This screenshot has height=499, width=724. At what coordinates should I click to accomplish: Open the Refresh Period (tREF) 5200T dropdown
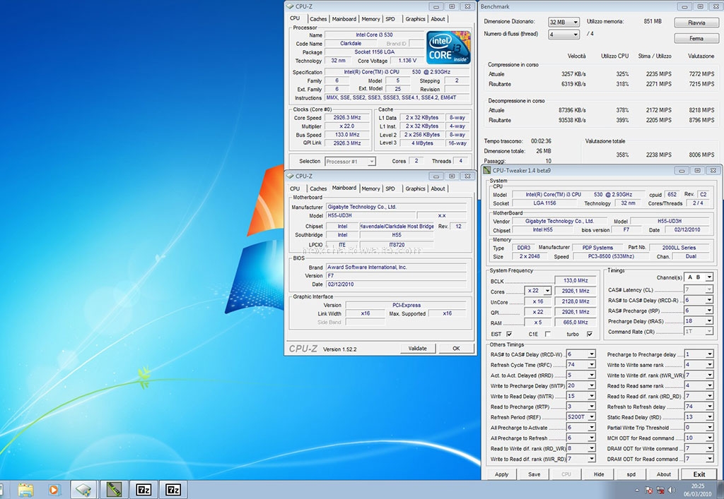(581, 417)
